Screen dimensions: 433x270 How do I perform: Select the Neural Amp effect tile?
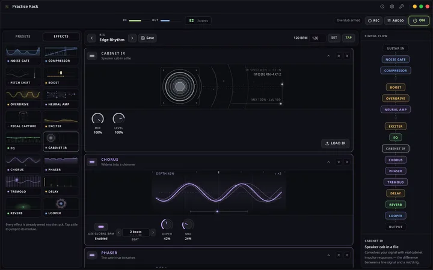pos(61,98)
